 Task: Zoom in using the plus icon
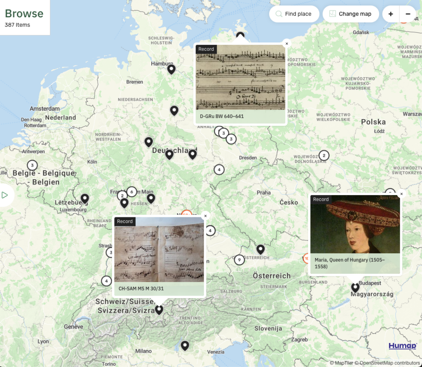(x=391, y=14)
